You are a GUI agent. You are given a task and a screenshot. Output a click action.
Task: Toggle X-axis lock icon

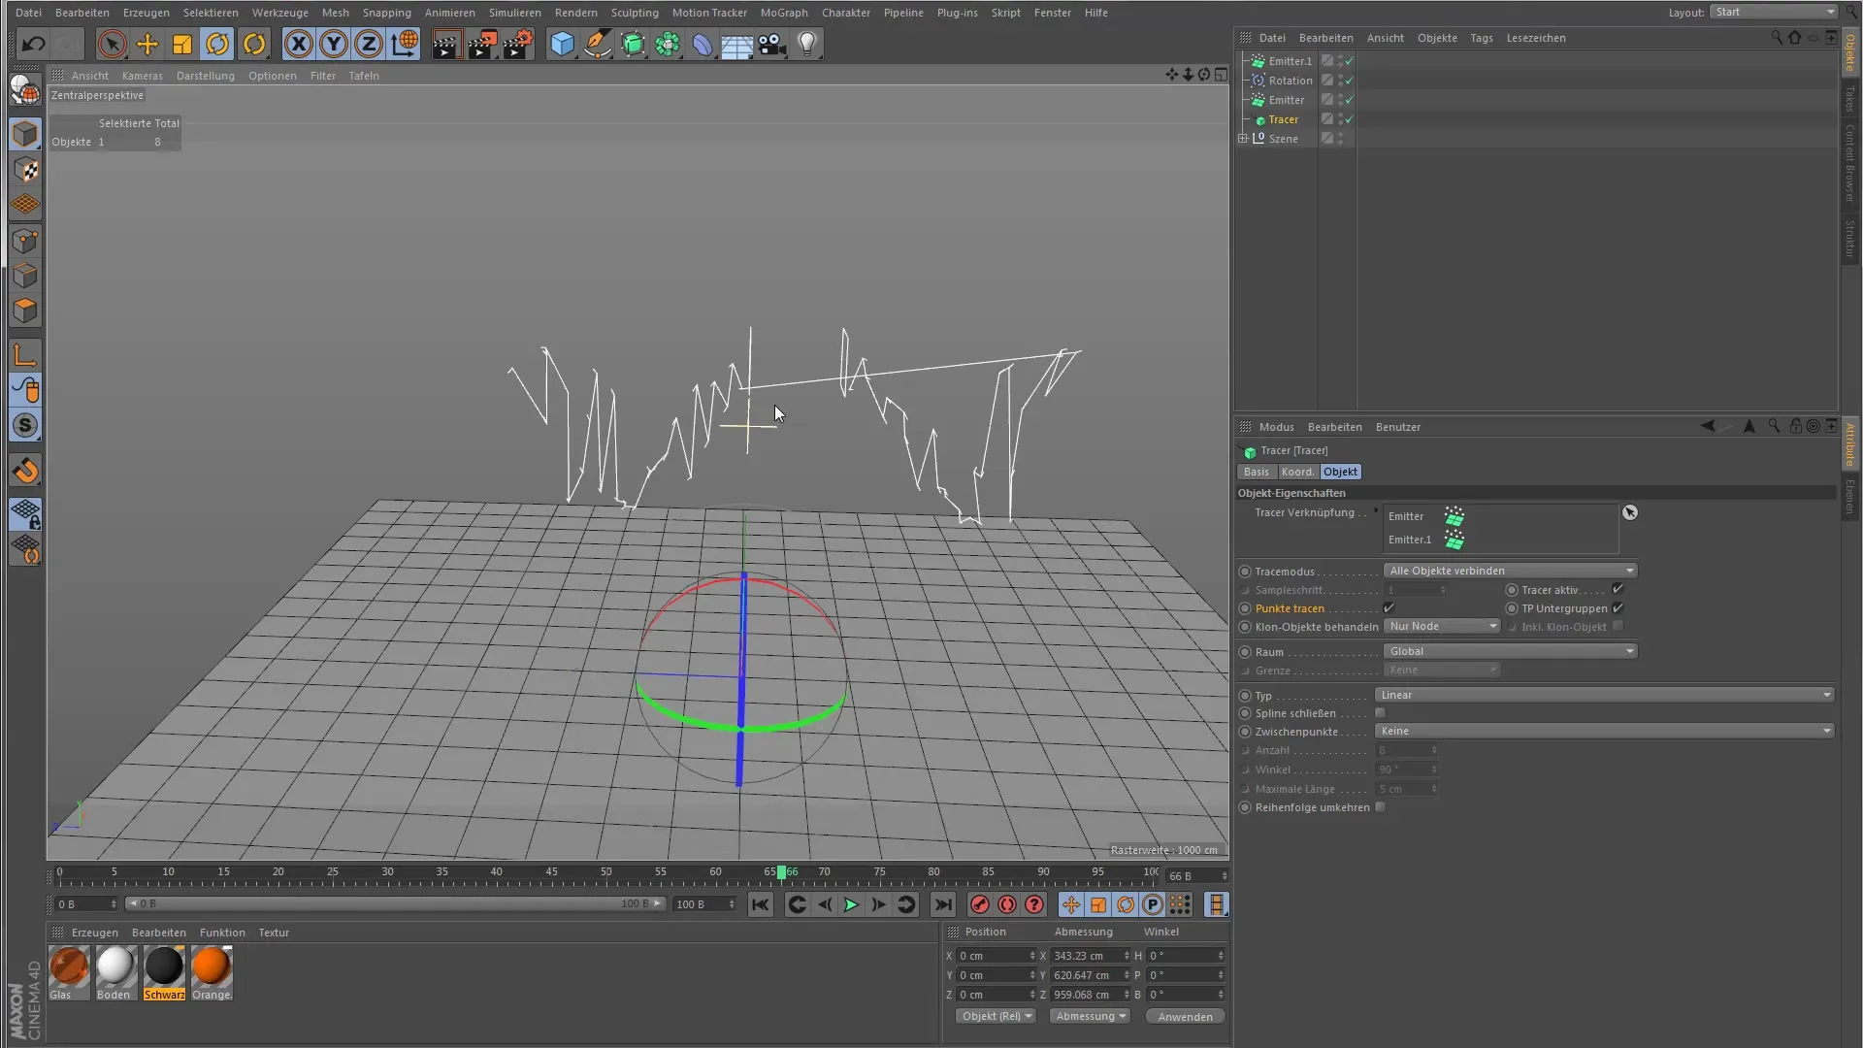299,44
